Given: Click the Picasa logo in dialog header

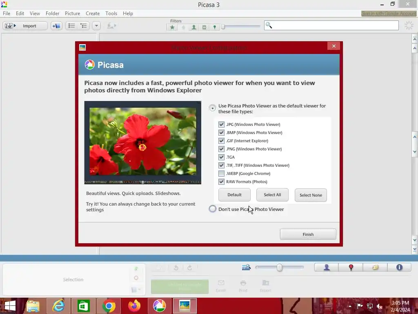Looking at the screenshot, I should pos(89,65).
